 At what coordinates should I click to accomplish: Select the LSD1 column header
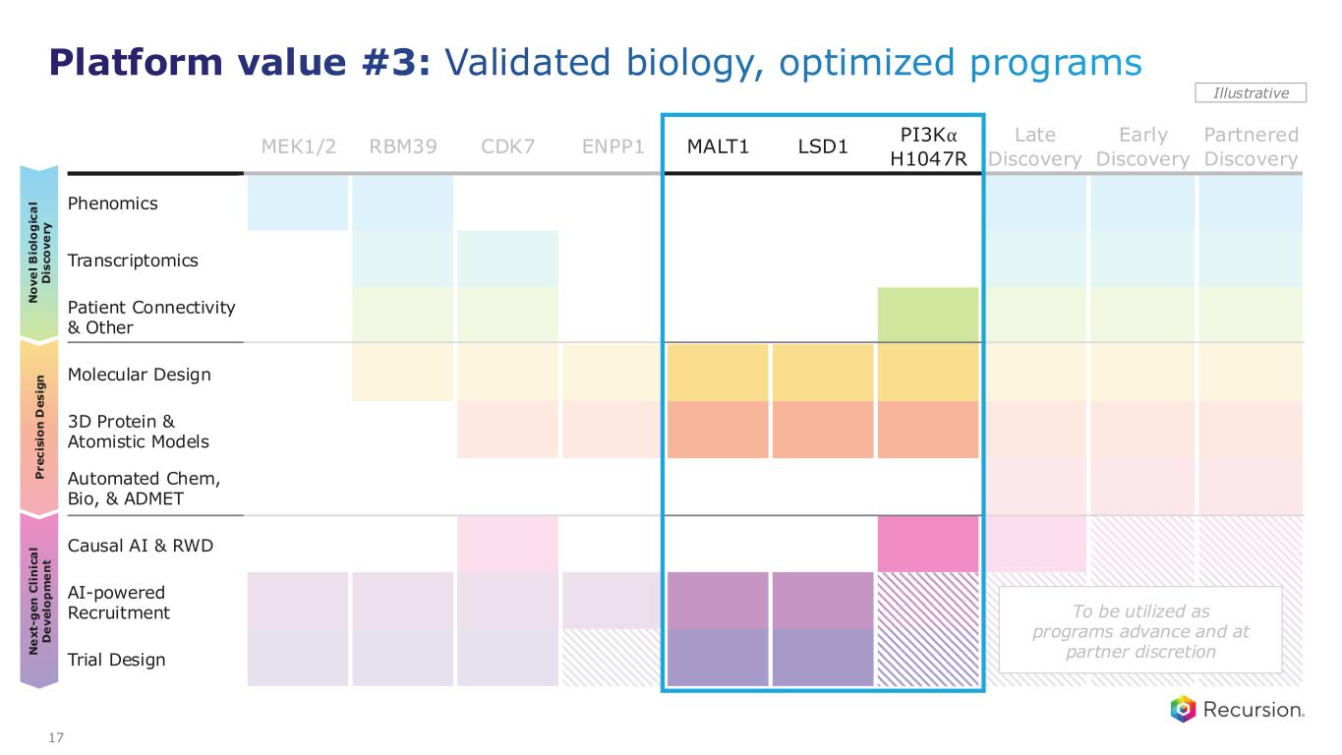click(822, 147)
